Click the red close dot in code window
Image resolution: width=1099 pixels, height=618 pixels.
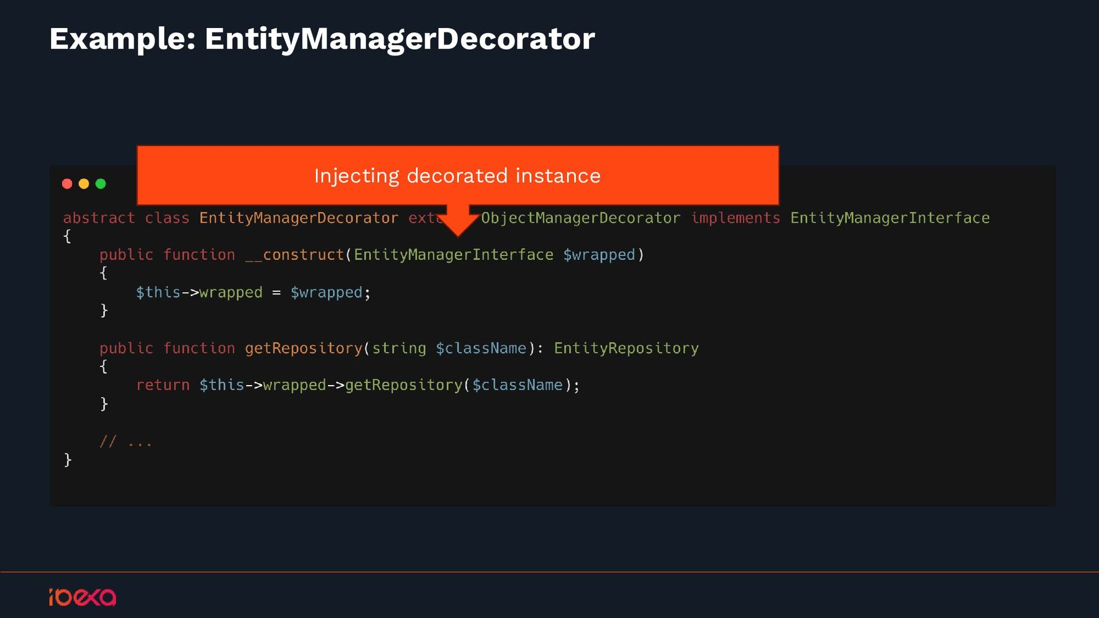[x=67, y=184]
